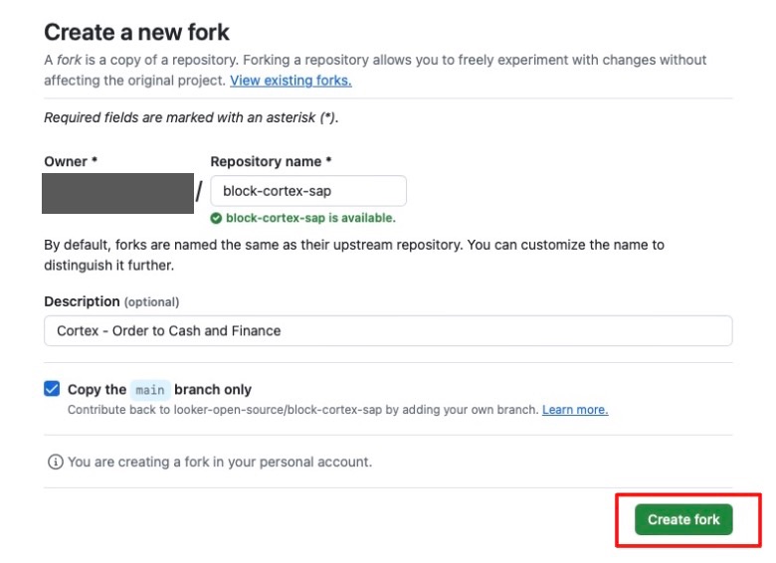The height and width of the screenshot is (563, 776).
Task: Click into the Repository name field
Action: [x=308, y=191]
